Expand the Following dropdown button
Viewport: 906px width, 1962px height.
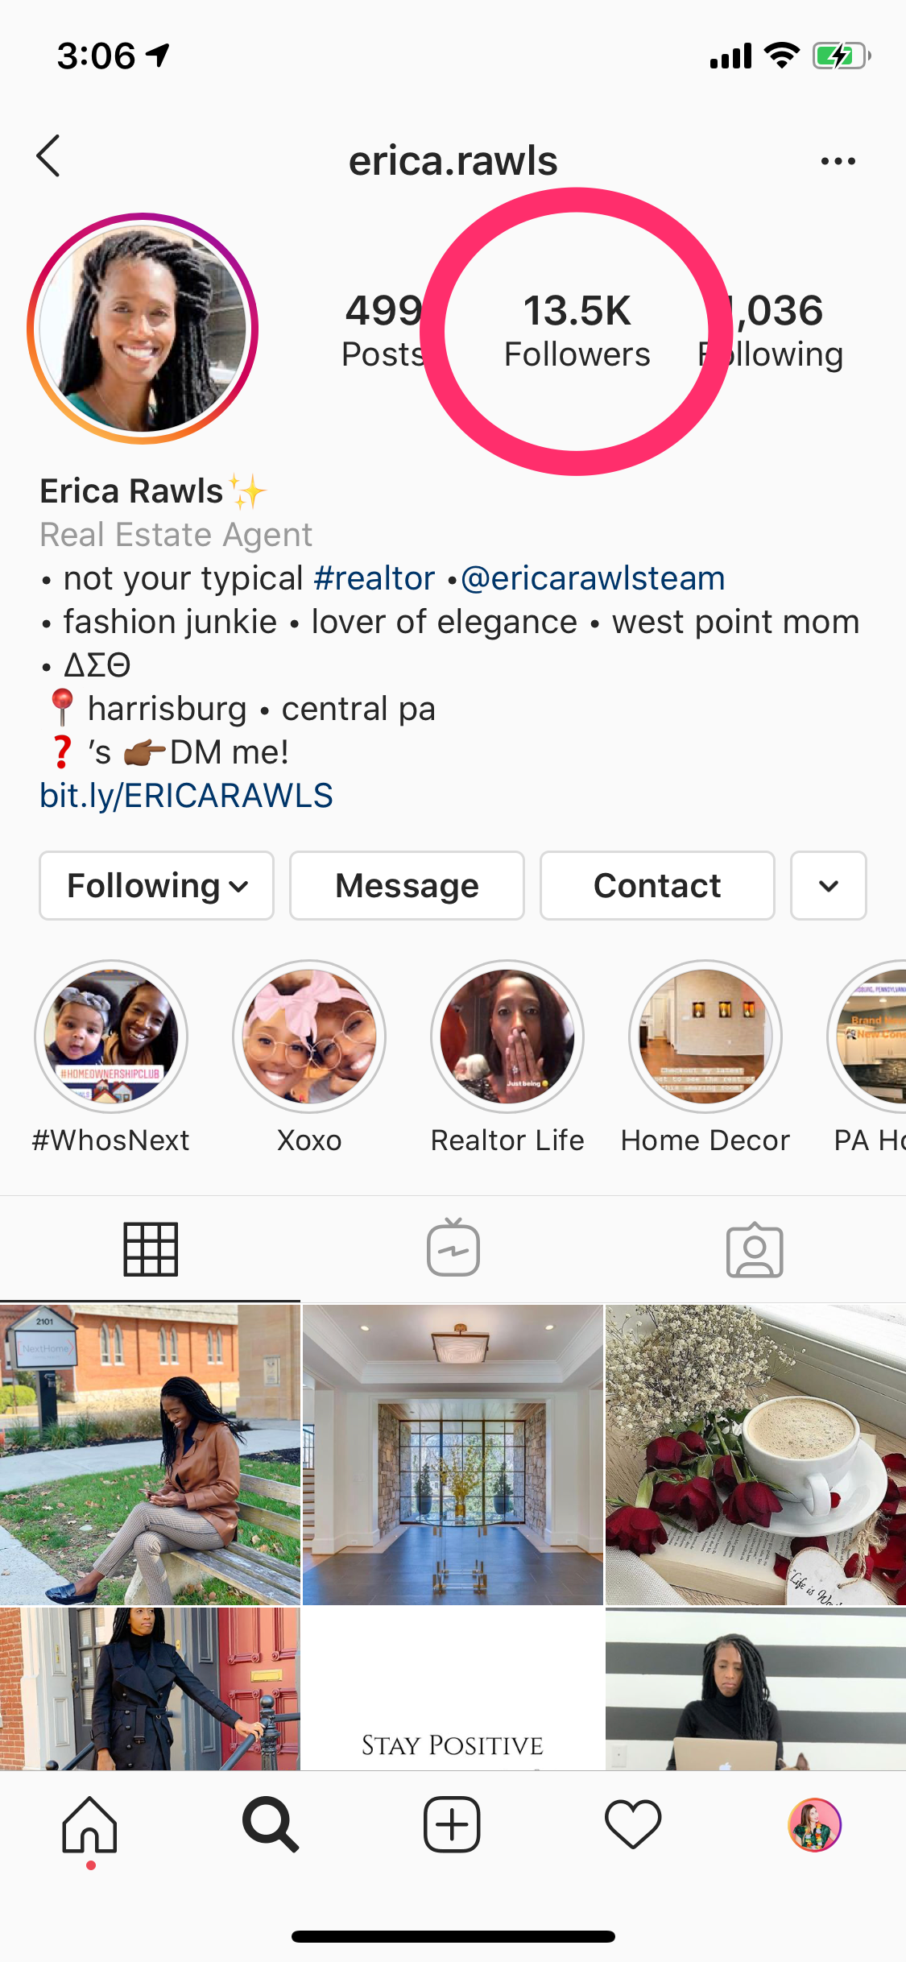(x=156, y=885)
